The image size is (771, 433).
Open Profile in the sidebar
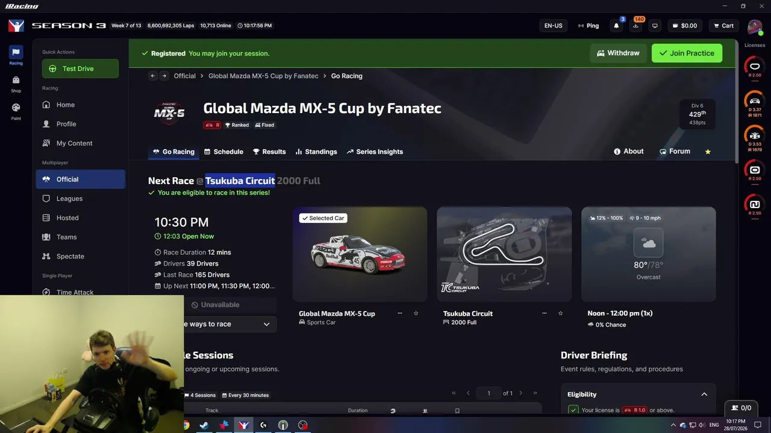[x=66, y=124]
